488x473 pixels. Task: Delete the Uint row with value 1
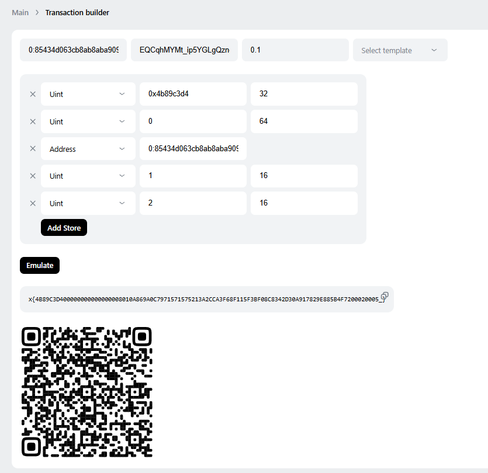33,176
